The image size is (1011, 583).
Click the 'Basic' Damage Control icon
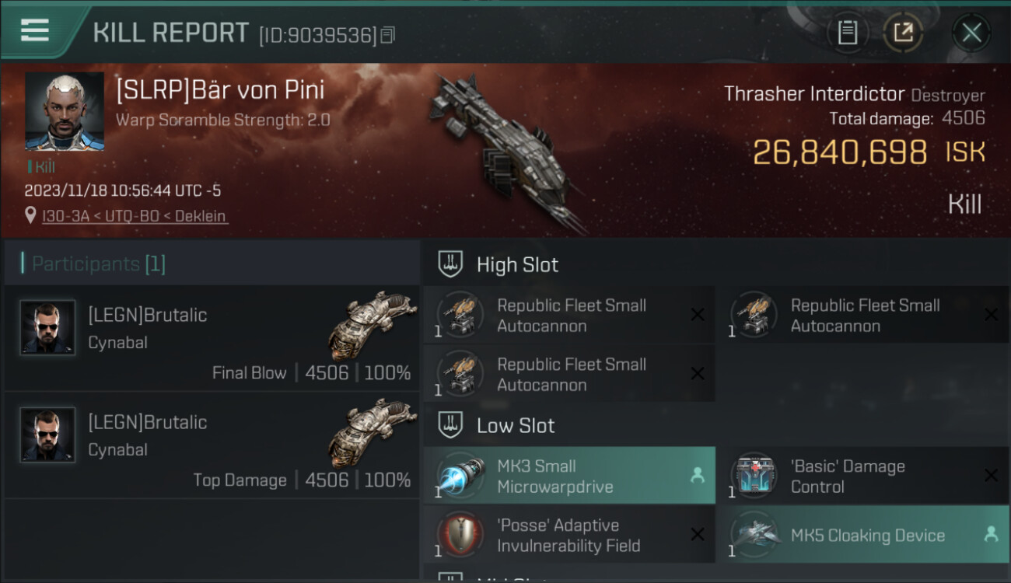754,476
